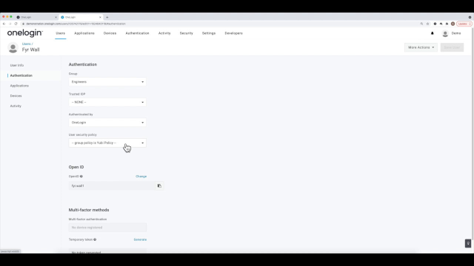474x266 pixels.
Task: Open a new browser tab
Action: (107, 17)
